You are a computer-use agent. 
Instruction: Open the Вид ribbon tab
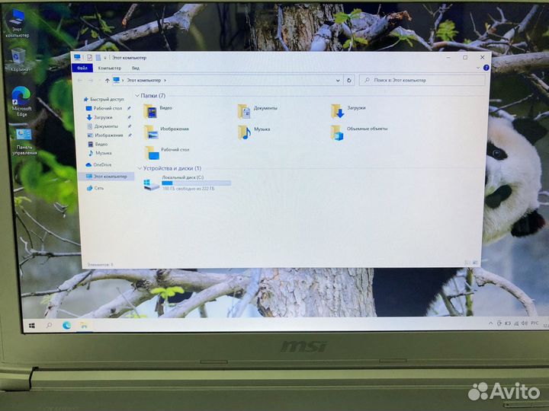coord(136,68)
